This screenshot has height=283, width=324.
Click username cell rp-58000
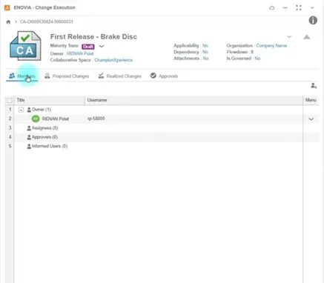pyautogui.click(x=96, y=119)
